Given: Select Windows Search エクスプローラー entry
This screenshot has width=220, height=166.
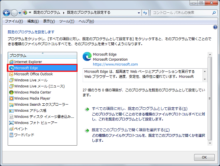Looking at the screenshot, I should click(42, 105).
